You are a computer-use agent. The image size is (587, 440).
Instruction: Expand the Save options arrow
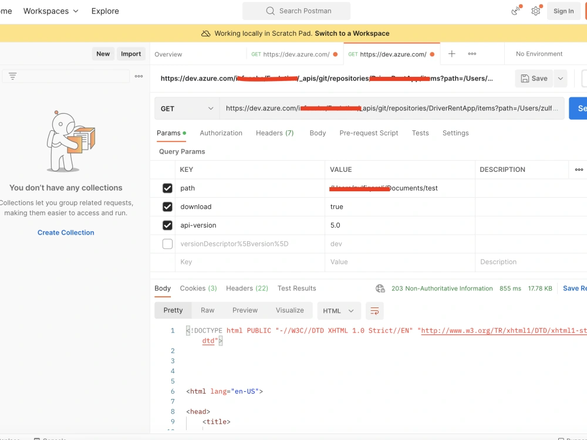561,79
